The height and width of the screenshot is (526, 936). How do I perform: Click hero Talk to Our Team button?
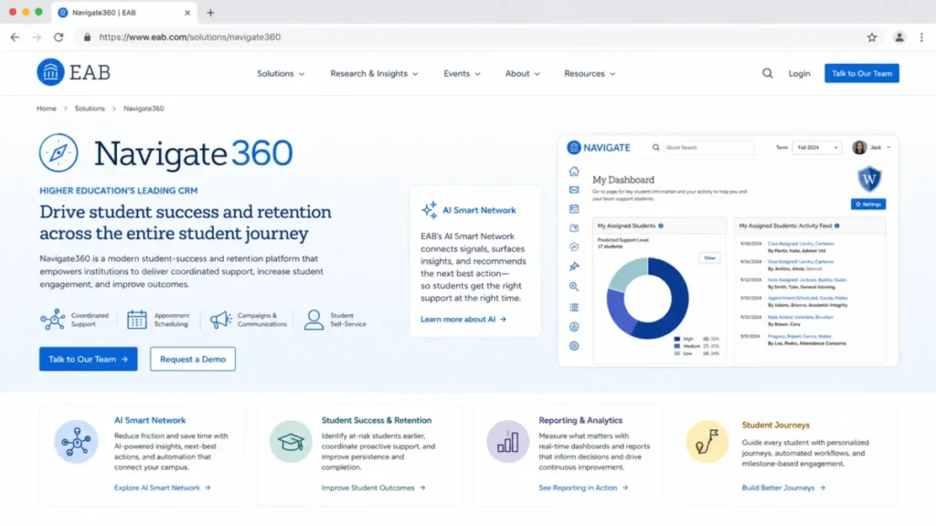pos(89,359)
